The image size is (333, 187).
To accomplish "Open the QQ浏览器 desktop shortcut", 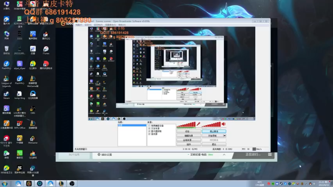I will (x=33, y=95).
